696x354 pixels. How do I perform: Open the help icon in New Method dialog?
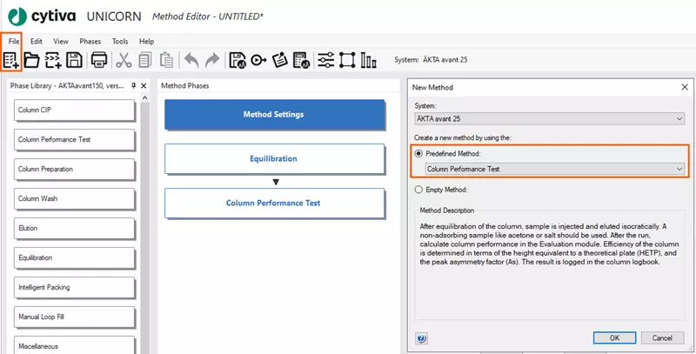[x=422, y=338]
